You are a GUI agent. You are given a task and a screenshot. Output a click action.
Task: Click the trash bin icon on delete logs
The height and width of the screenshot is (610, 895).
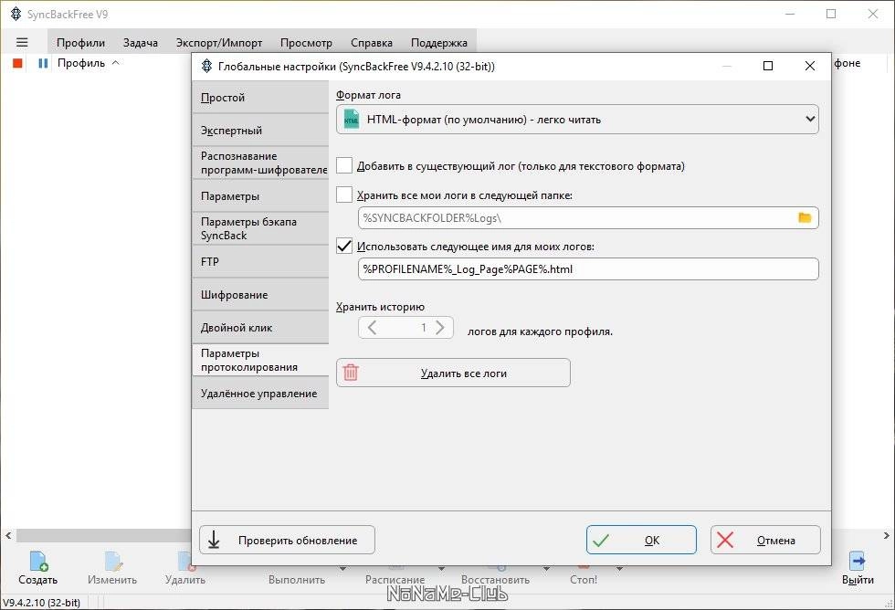(351, 373)
